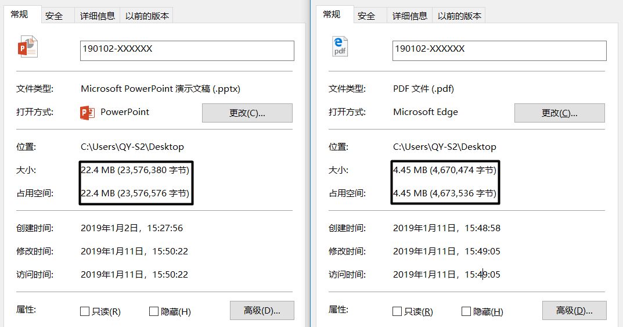Click accessed time value in pdf window

point(446,274)
